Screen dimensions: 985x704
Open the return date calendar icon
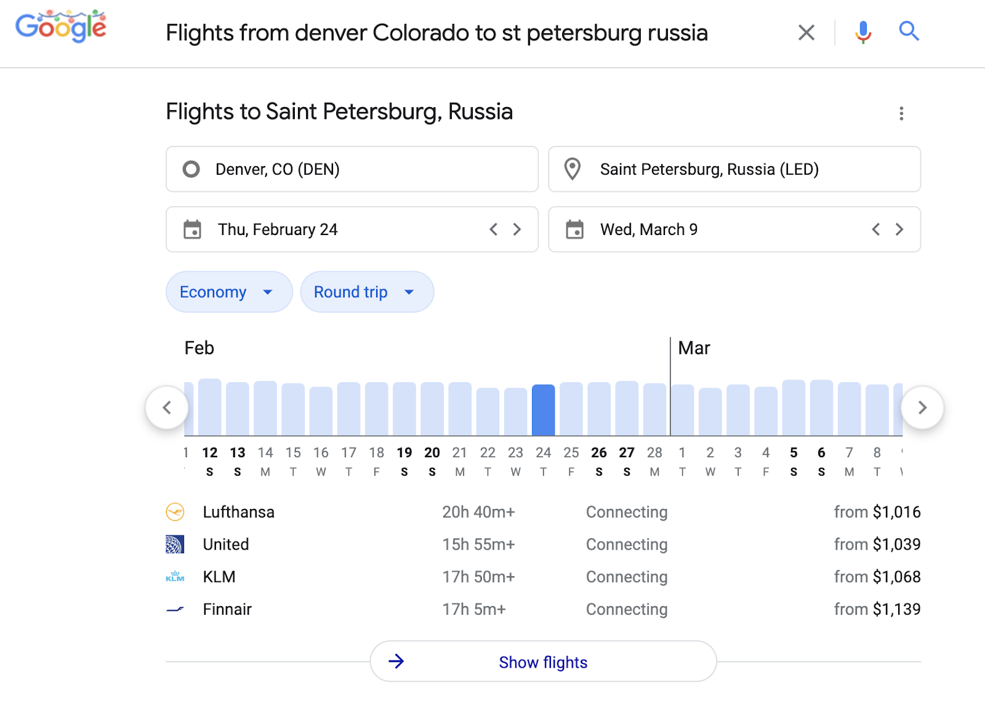(575, 230)
